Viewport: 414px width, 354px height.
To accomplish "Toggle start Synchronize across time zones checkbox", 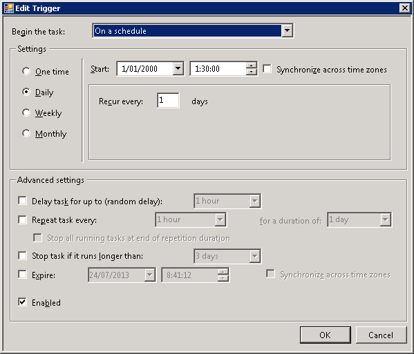I will pos(267,69).
